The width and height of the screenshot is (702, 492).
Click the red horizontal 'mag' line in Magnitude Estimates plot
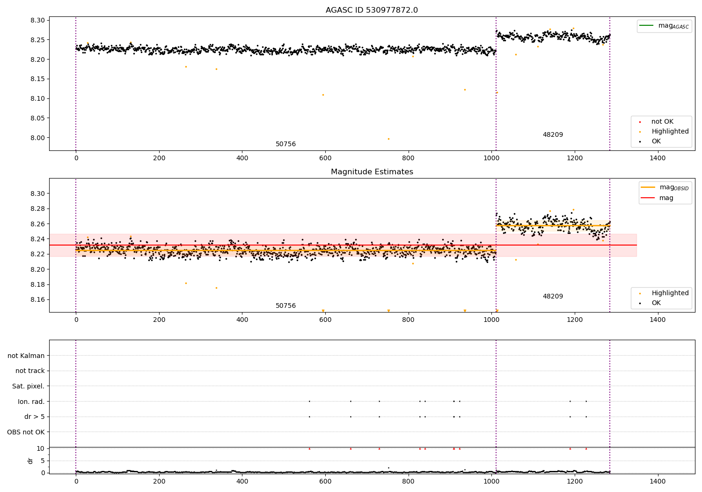point(343,245)
